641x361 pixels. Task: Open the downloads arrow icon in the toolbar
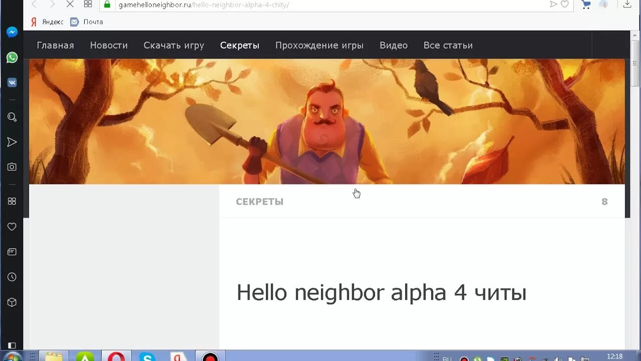click(x=627, y=5)
